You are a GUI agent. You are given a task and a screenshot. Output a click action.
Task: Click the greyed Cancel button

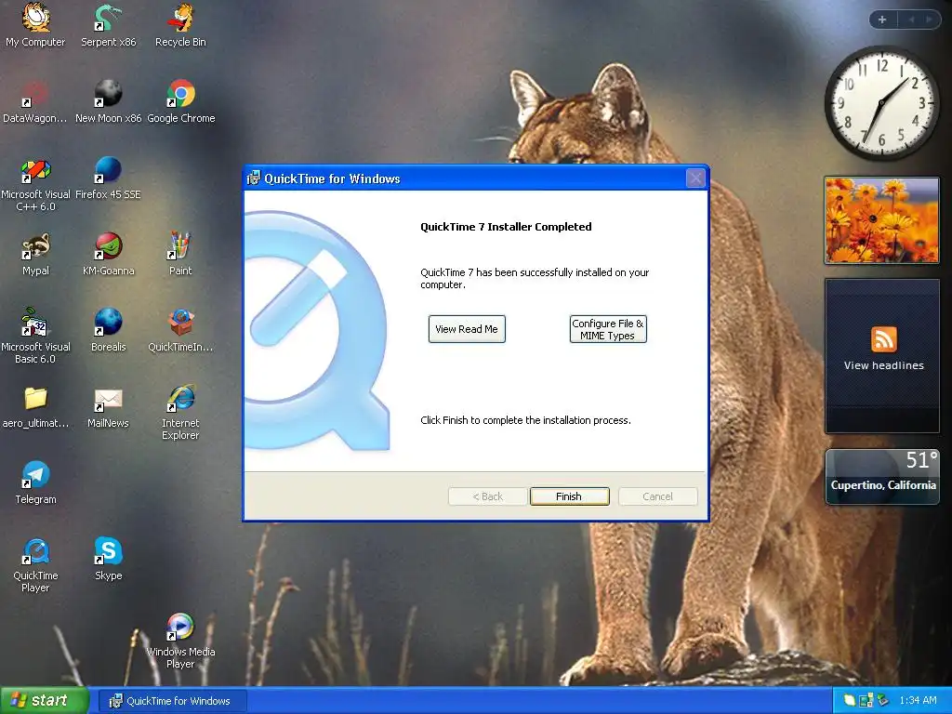[657, 496]
